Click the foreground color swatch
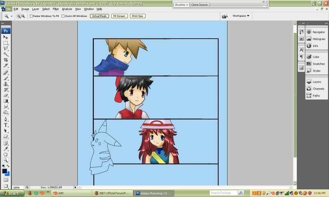 tap(5, 171)
